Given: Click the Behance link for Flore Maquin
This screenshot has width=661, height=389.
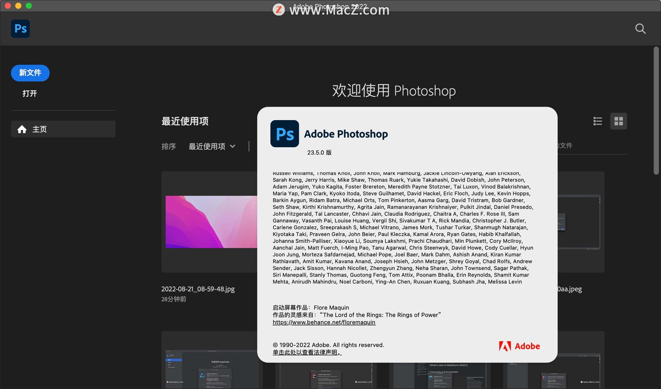Looking at the screenshot, I should (324, 322).
